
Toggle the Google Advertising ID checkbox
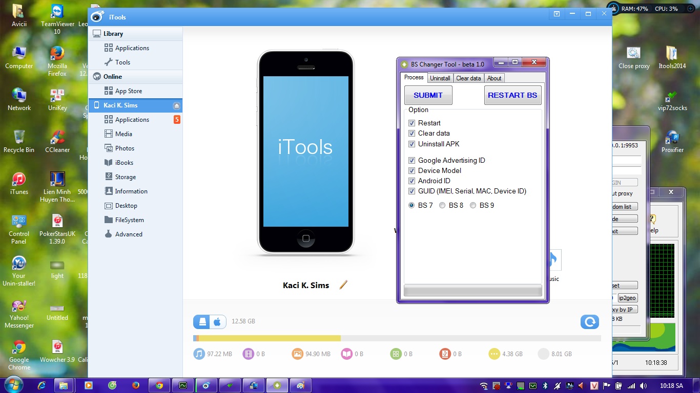point(411,161)
